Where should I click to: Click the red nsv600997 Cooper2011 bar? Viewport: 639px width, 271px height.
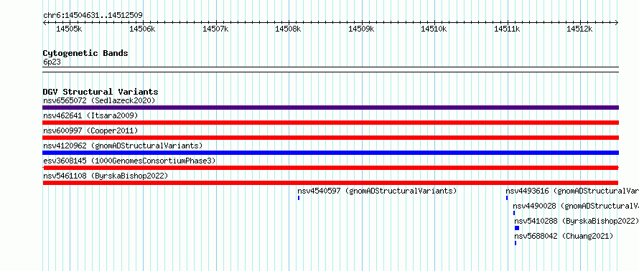[330, 138]
